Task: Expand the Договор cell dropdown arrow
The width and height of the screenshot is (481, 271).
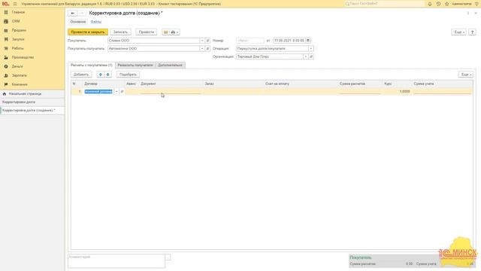Action: click(x=116, y=92)
